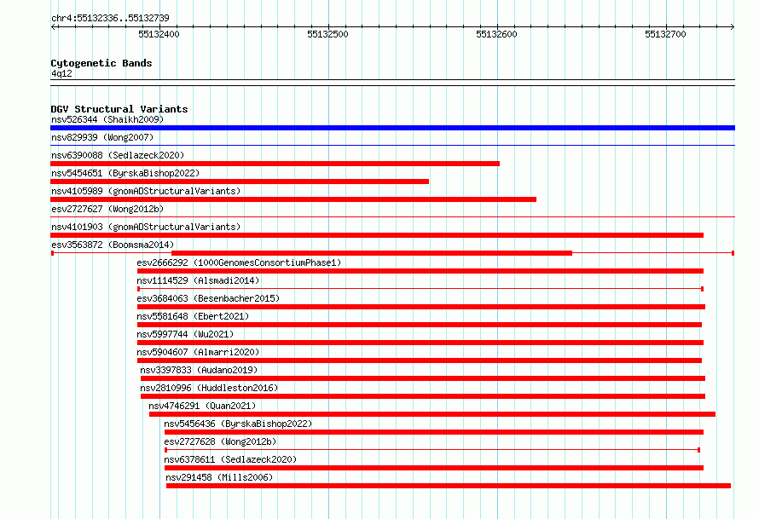759x519 pixels.
Task: Open the nsv829939 (Wong2007) label
Action: coord(102,137)
